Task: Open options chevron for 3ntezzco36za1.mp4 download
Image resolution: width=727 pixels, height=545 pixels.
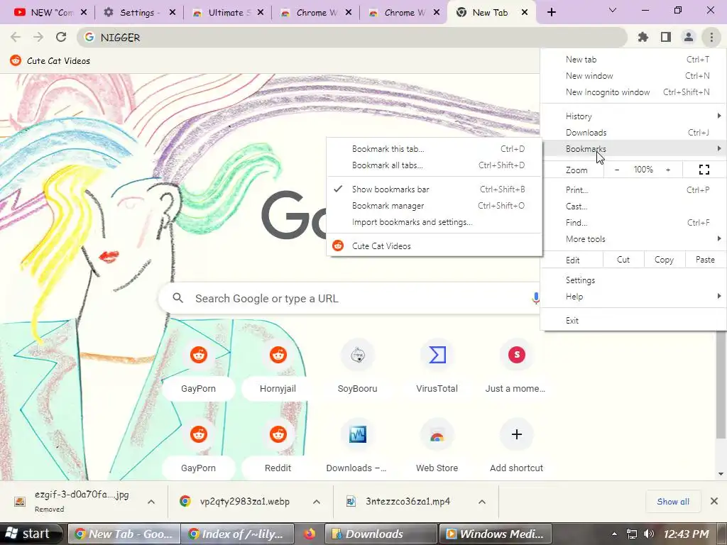Action: [482, 502]
